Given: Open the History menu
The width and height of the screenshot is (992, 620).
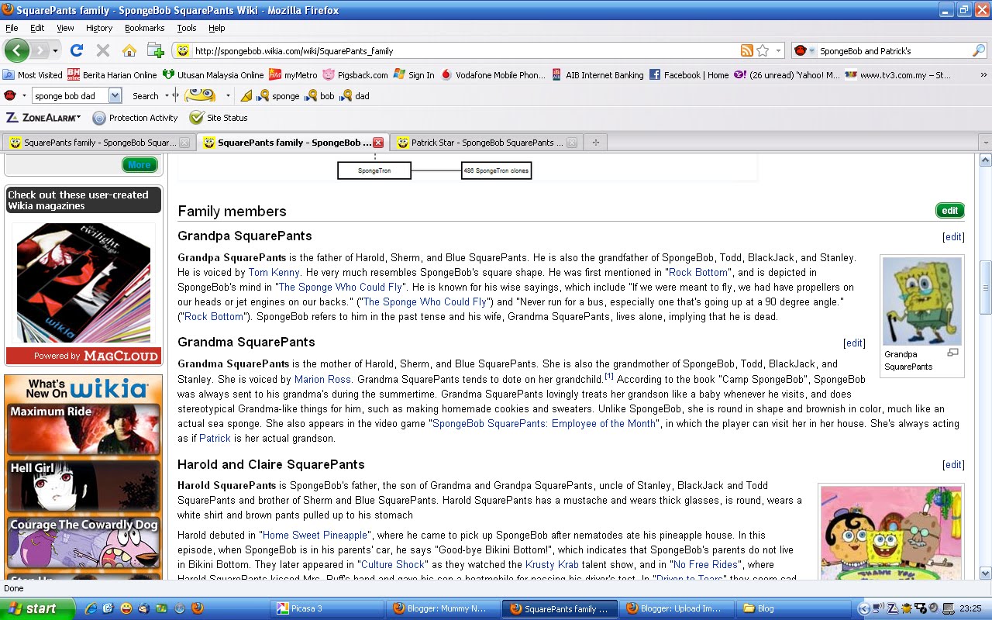Looking at the screenshot, I should point(99,28).
